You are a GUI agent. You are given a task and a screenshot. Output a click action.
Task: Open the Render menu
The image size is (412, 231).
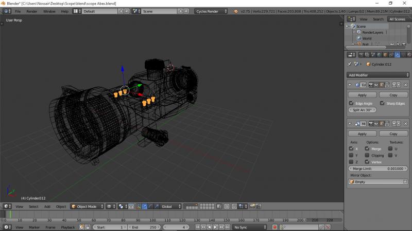32,11
